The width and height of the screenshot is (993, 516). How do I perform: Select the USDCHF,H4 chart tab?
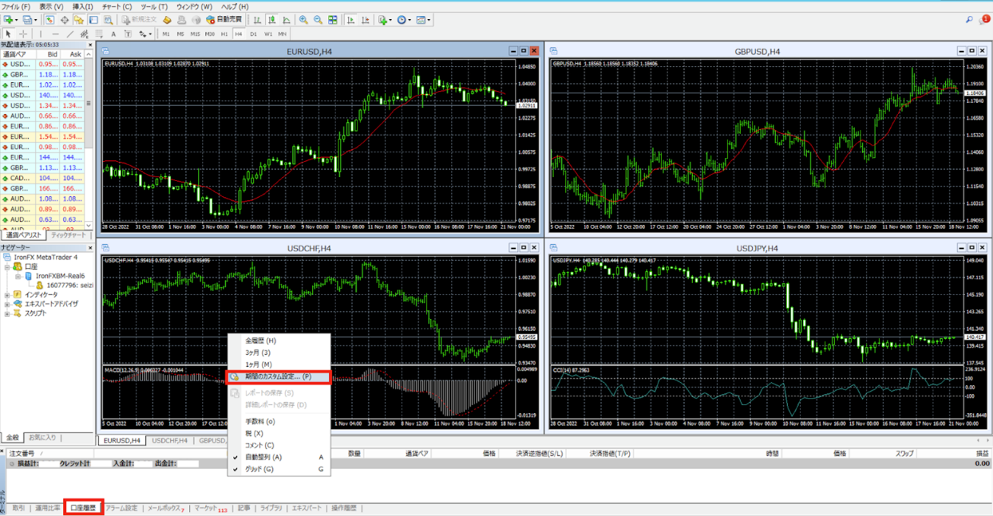click(168, 440)
